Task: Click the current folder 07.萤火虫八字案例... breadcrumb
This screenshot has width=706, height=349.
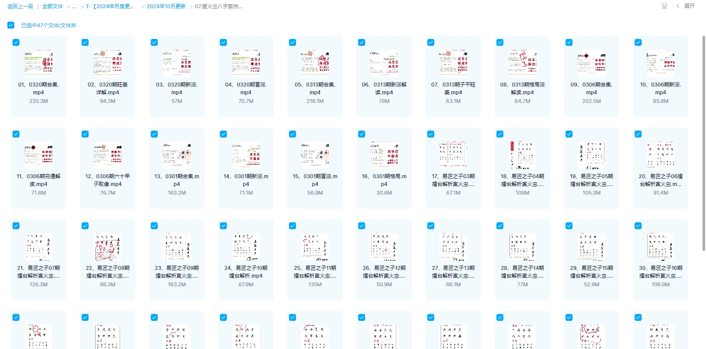Action: pyautogui.click(x=219, y=6)
